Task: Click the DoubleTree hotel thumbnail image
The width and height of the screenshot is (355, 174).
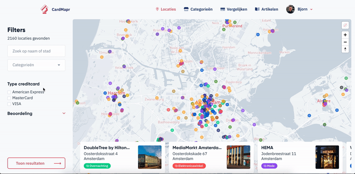Action: click(x=150, y=157)
